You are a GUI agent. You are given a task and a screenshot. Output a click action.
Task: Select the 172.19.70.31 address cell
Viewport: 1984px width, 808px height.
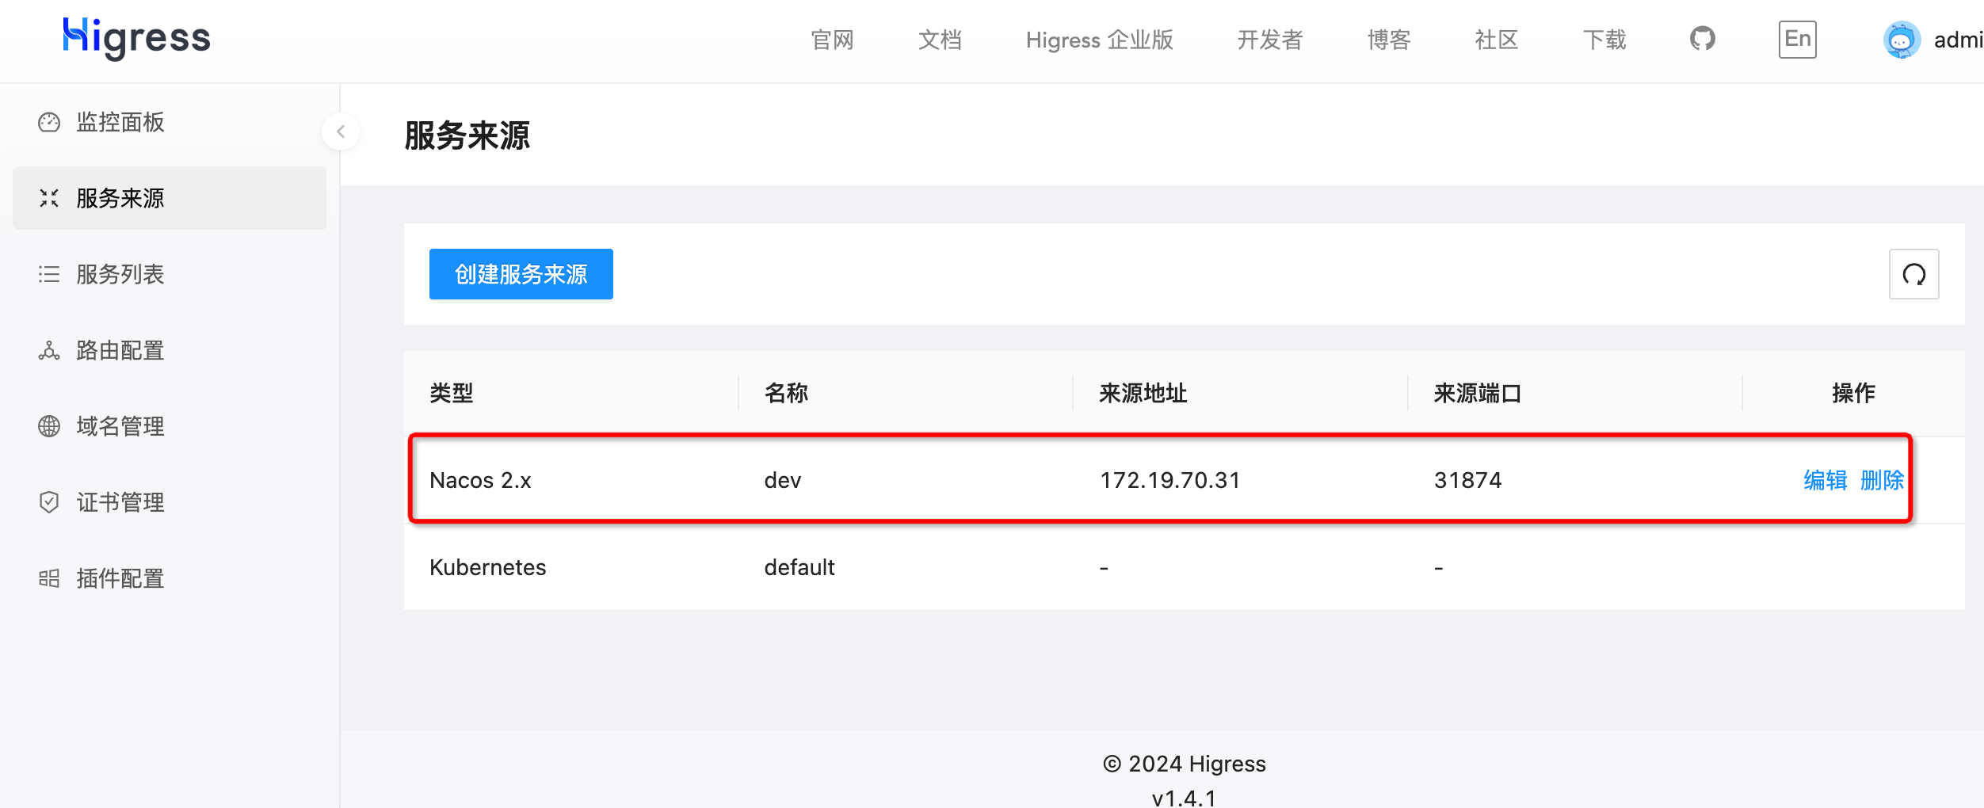coord(1170,480)
